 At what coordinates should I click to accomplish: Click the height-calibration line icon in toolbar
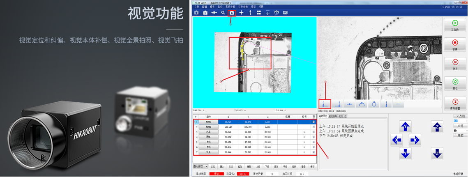(x=268, y=13)
